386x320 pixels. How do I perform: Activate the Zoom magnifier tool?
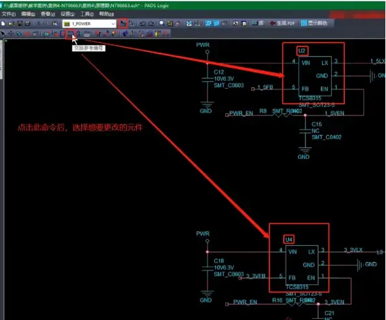[161, 23]
